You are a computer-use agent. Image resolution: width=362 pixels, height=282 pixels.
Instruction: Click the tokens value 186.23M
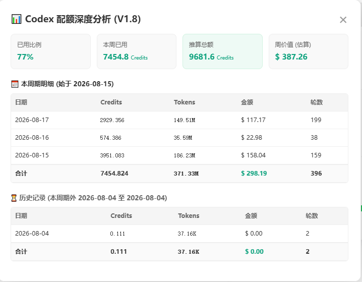click(x=185, y=155)
